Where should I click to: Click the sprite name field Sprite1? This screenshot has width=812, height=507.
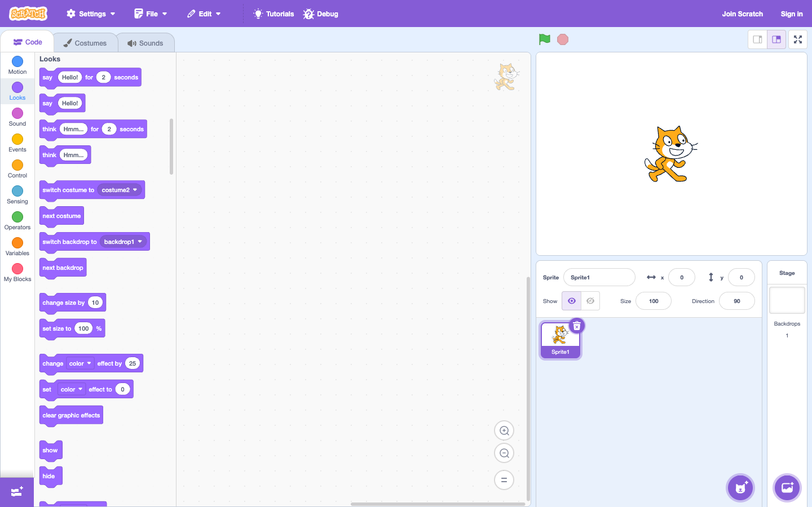pyautogui.click(x=599, y=277)
